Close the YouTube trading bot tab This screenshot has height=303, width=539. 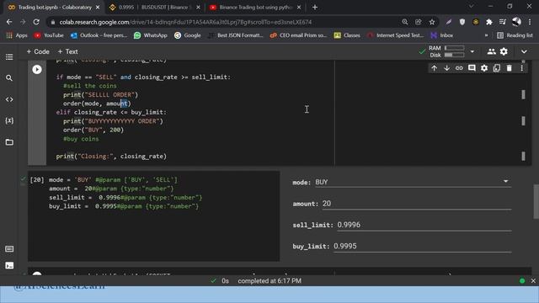[299, 8]
